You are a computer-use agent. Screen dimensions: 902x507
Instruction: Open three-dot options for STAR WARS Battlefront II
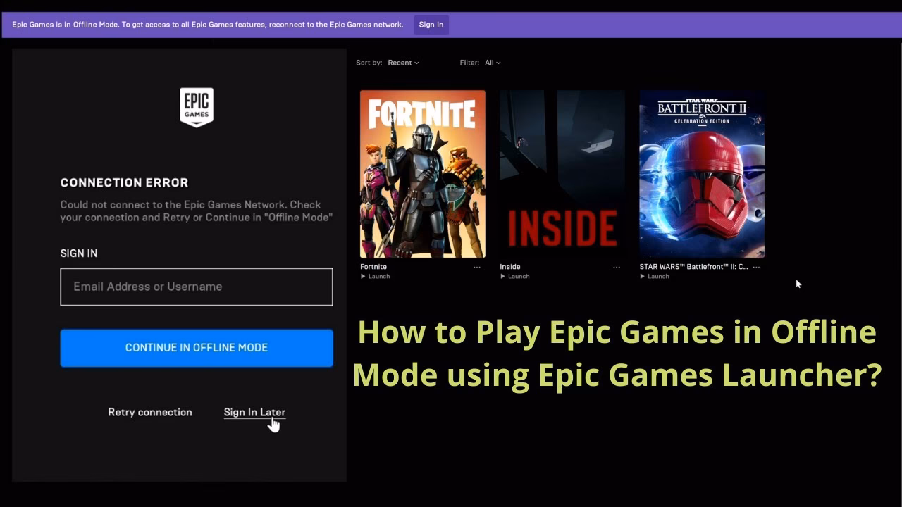coord(756,267)
